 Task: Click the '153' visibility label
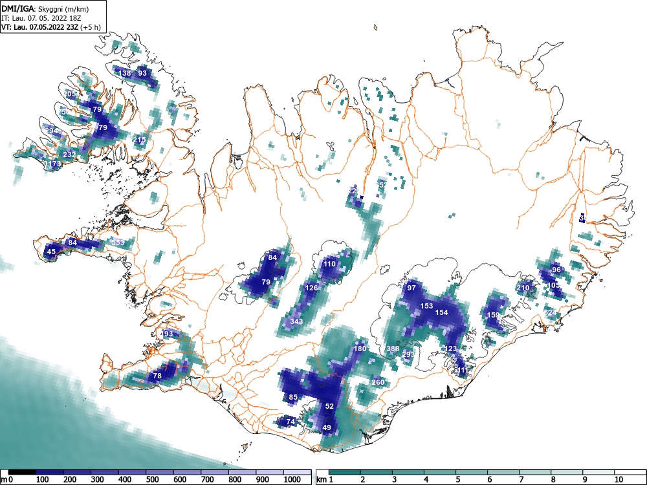tap(426, 306)
